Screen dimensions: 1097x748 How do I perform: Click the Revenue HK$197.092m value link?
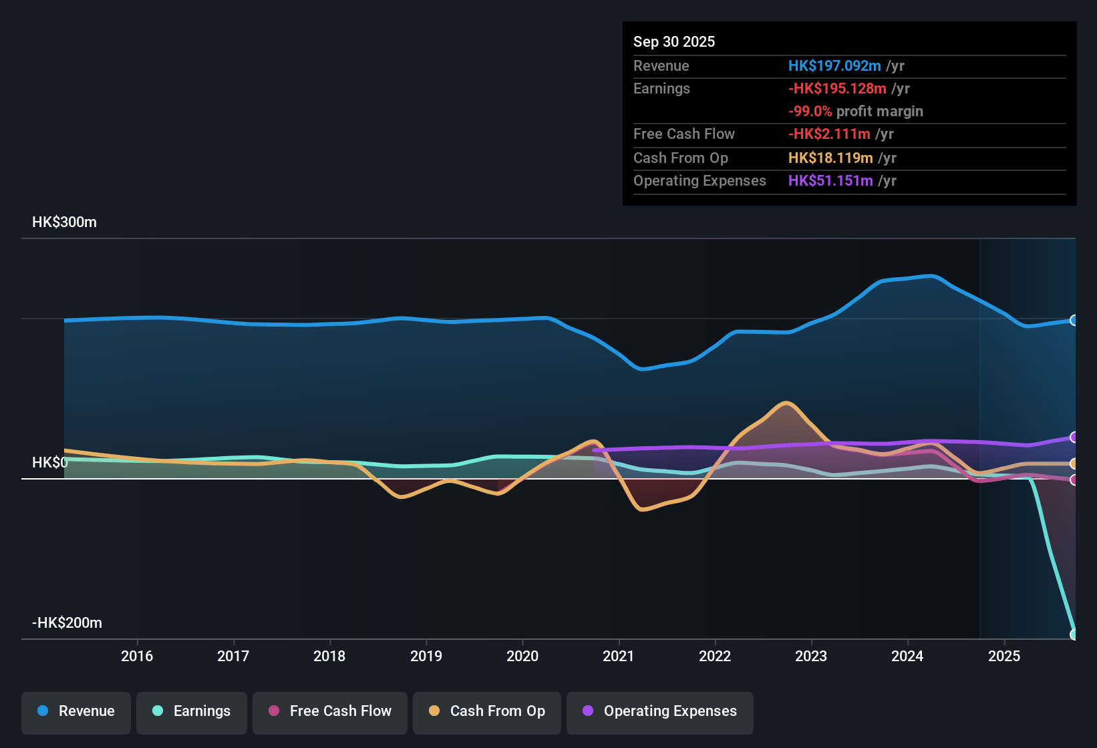click(834, 65)
